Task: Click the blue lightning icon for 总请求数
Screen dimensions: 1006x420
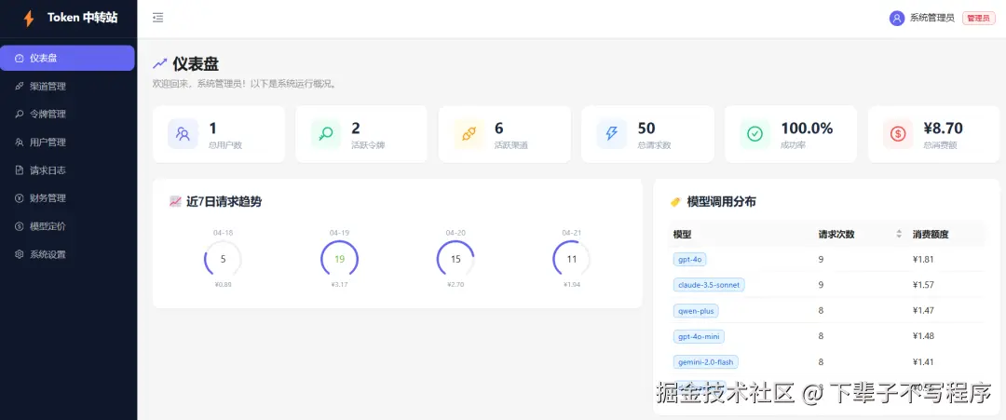Action: tap(612, 134)
